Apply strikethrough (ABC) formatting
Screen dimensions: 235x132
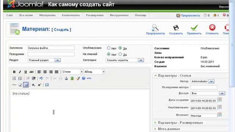pyautogui.click(x=32, y=72)
